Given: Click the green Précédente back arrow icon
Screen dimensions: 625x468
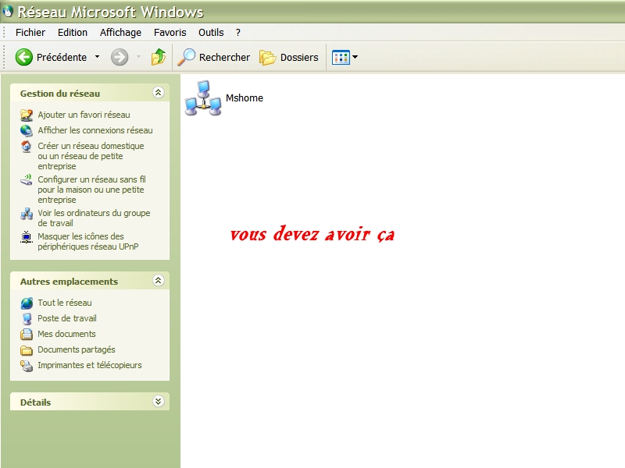Looking at the screenshot, I should tap(24, 57).
